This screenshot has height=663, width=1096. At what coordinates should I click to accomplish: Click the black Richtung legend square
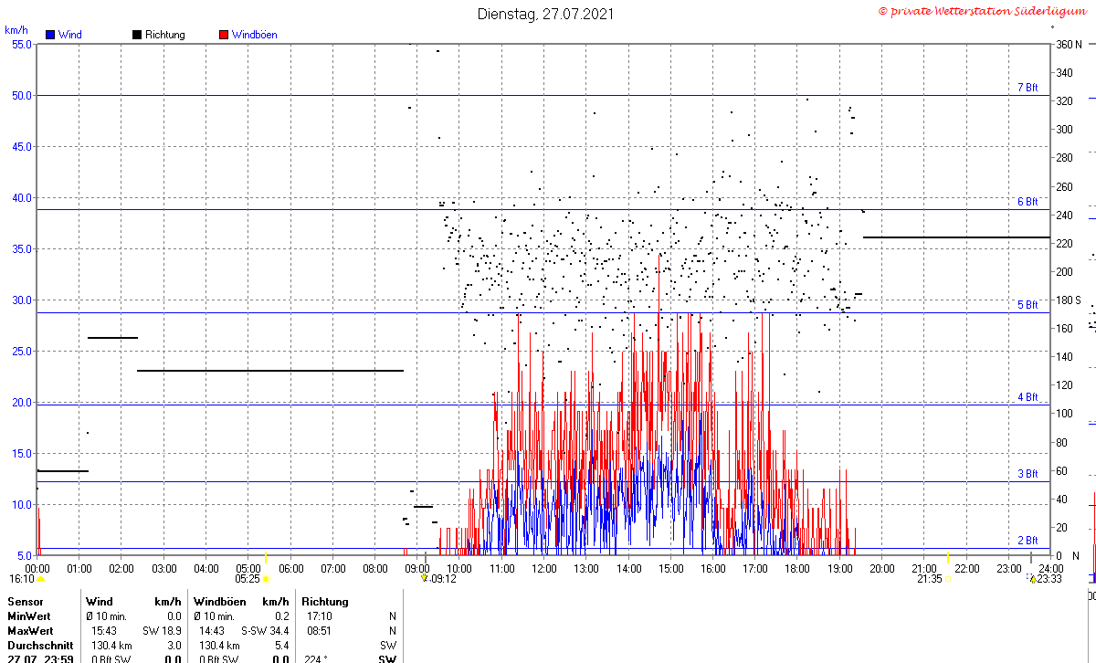click(x=137, y=35)
